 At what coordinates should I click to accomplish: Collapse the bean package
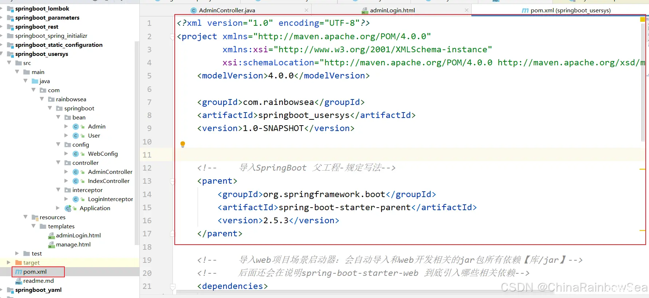coord(58,117)
